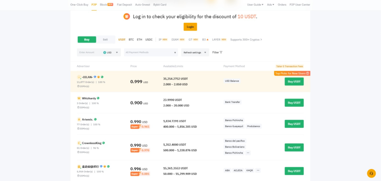Click the three-dots more payments icon for CrownlessKing

248,153
